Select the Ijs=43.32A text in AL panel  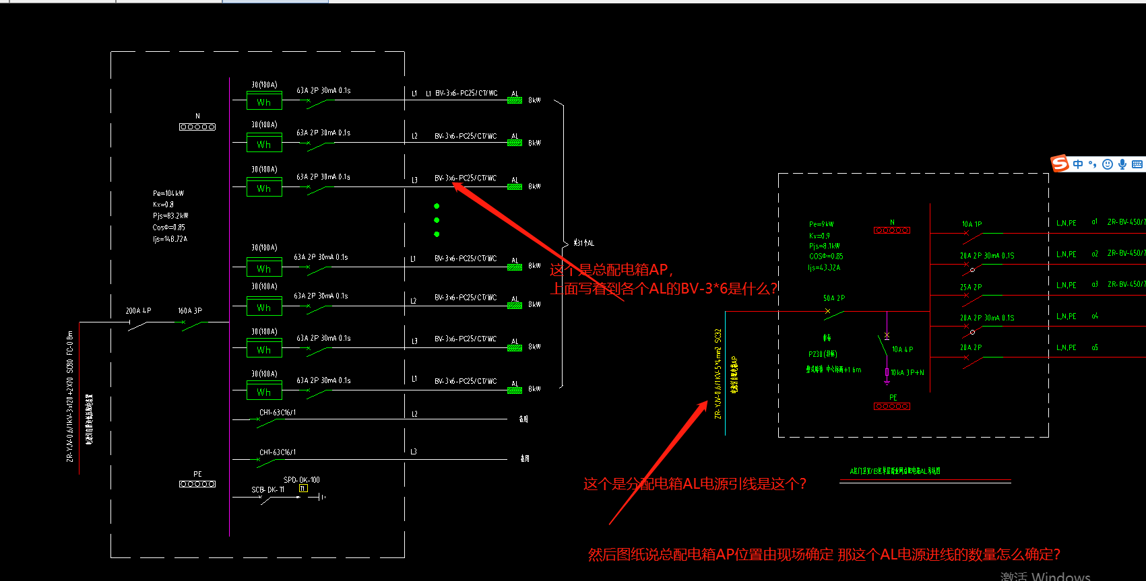(x=824, y=268)
